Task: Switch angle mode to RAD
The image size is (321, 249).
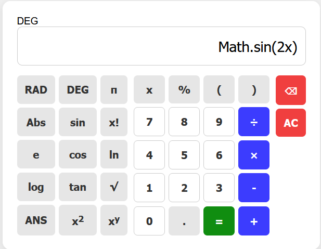Action: pyautogui.click(x=36, y=89)
